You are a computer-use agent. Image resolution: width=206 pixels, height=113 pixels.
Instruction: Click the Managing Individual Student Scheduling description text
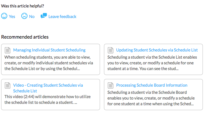tap(49, 63)
